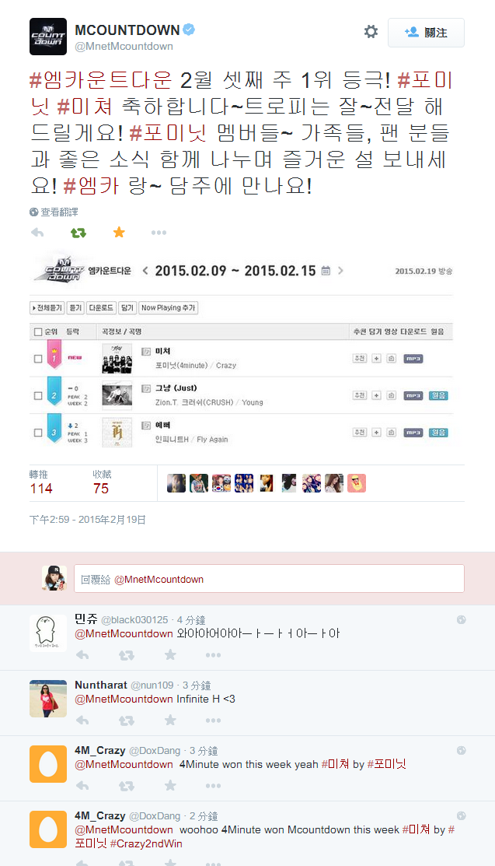Click the 收藏 75 favorites count
The image size is (495, 866).
[x=102, y=482]
